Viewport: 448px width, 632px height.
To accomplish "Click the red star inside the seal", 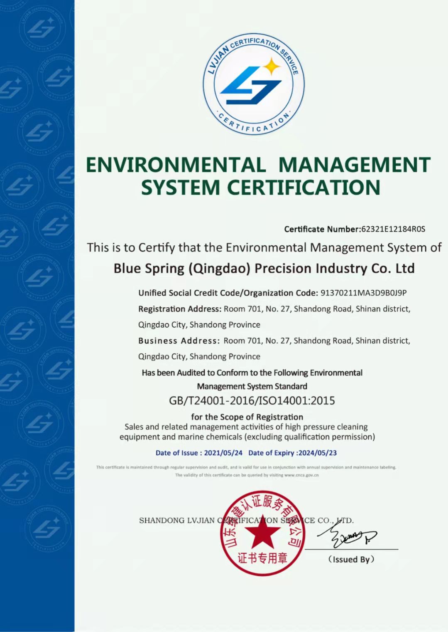I will coord(261,534).
